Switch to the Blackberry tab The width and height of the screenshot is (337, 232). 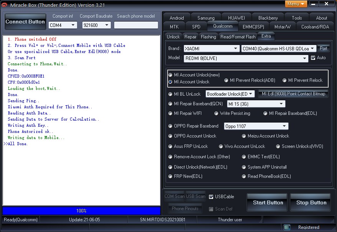[x=268, y=18]
